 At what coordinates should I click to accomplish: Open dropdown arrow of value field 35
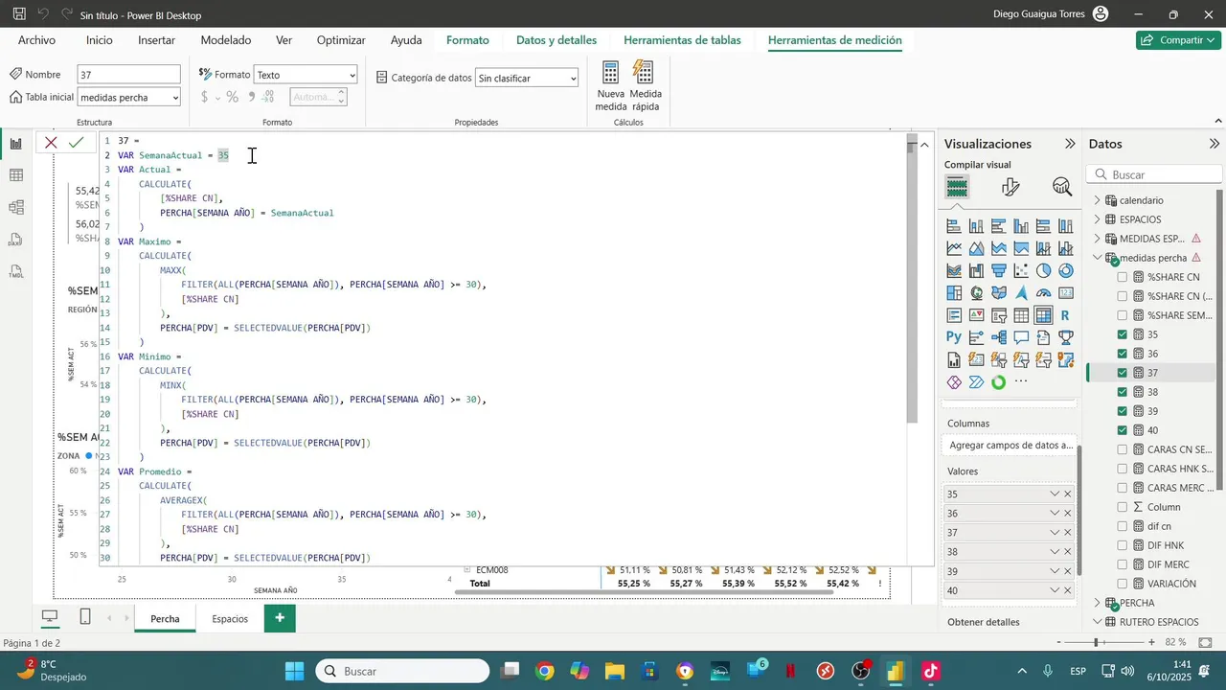click(1055, 494)
